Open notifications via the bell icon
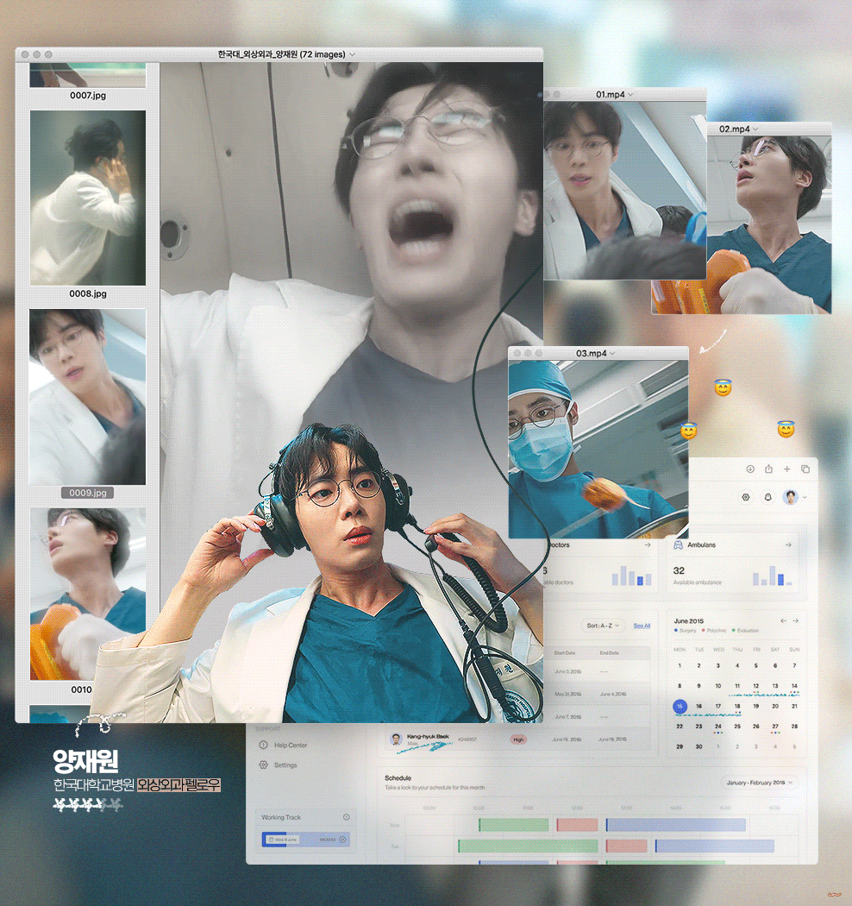The image size is (852, 906). point(767,497)
